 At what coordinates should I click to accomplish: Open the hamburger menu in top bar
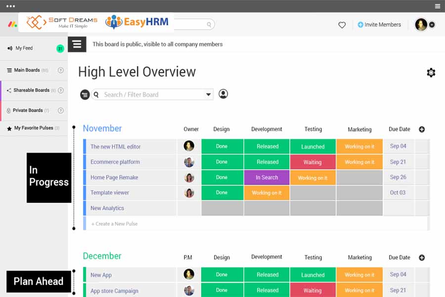(438, 6)
